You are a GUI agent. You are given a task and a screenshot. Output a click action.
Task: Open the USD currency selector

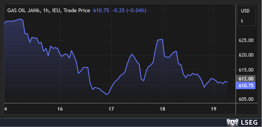(x=245, y=11)
